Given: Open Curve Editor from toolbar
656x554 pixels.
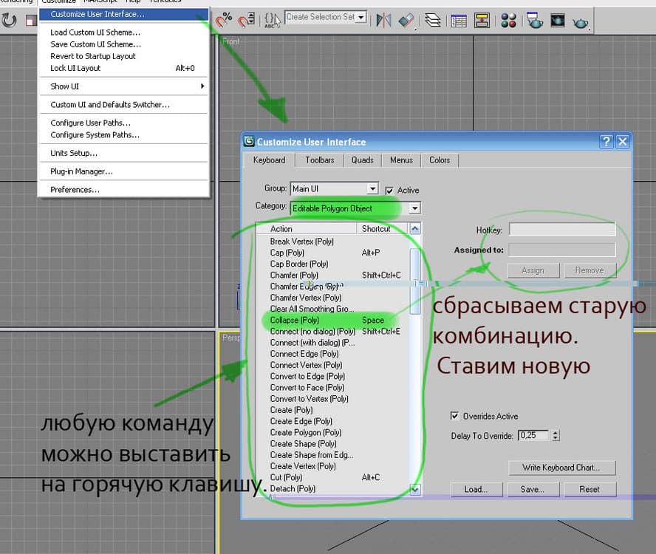Looking at the screenshot, I should click(x=458, y=19).
